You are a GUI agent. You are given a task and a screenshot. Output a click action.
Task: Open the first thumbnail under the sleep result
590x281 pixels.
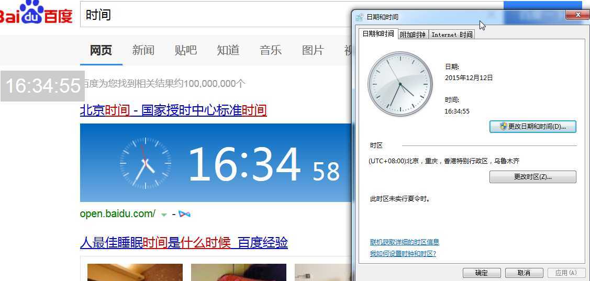(135, 272)
